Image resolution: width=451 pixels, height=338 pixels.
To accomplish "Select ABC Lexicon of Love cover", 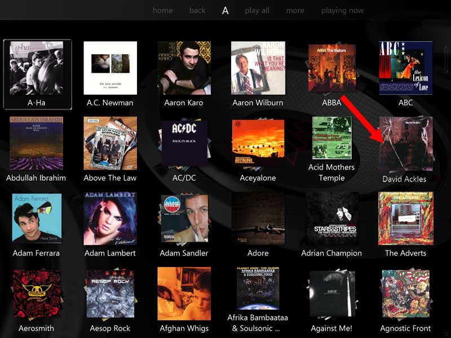I will [x=405, y=68].
